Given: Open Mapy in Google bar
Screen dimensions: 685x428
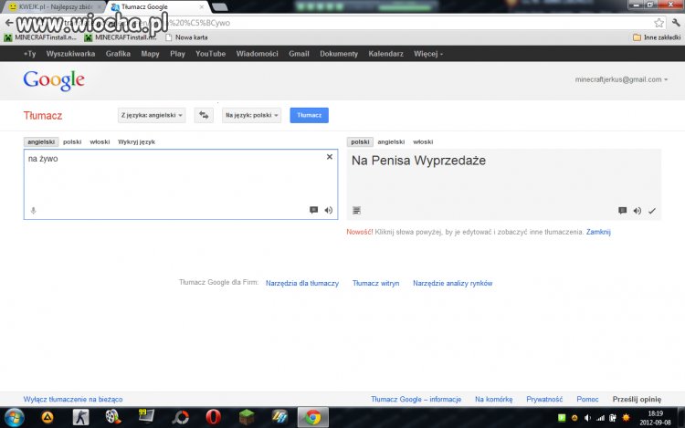Looking at the screenshot, I should tap(150, 54).
